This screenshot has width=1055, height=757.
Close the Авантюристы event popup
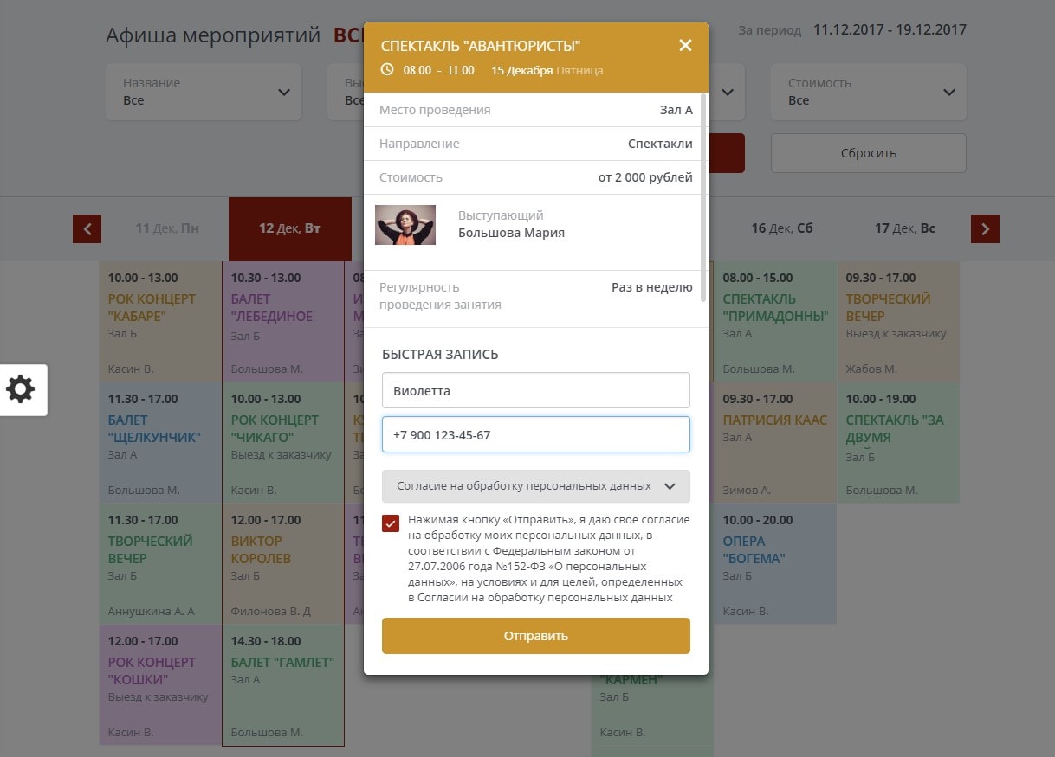[685, 46]
